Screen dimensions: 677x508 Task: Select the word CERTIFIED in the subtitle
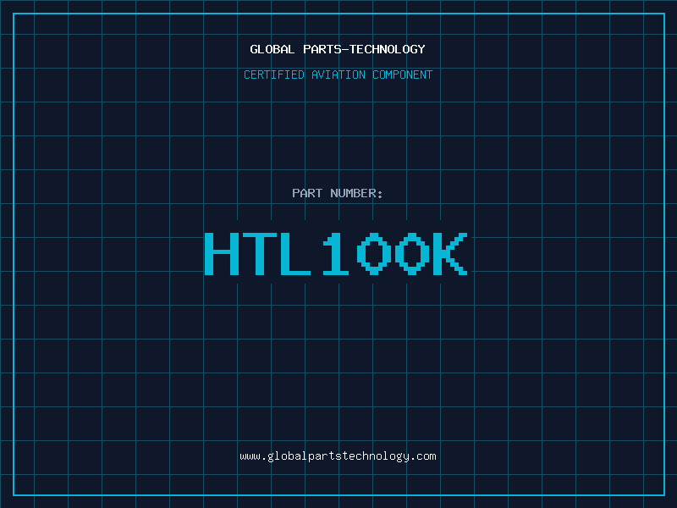[x=274, y=75]
